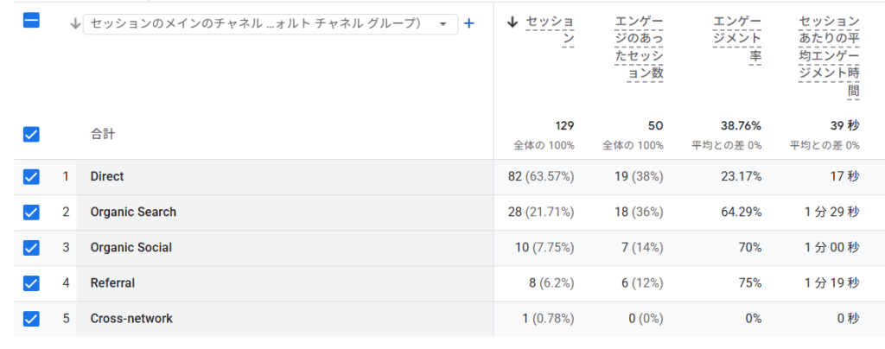Click the dropdown caret in dimension selector
Screen dimensions: 885x349
point(443,24)
